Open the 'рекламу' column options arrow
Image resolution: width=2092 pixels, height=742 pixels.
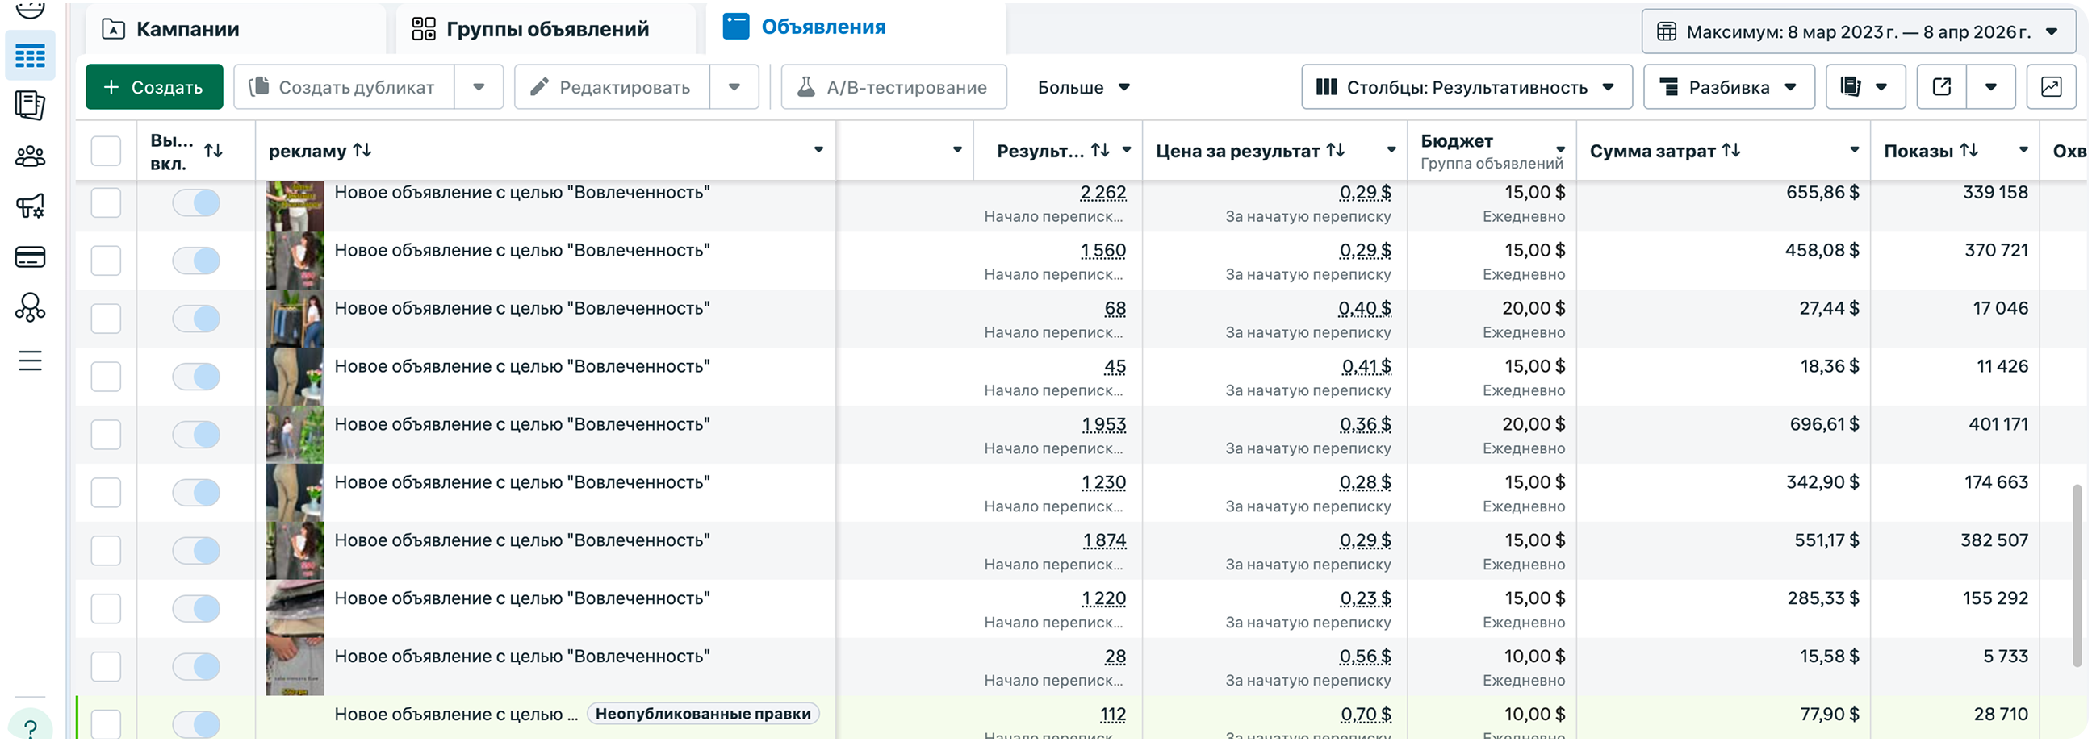[818, 150]
